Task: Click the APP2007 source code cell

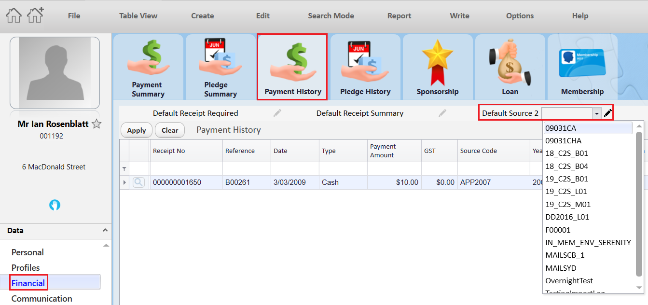Action: pos(494,182)
